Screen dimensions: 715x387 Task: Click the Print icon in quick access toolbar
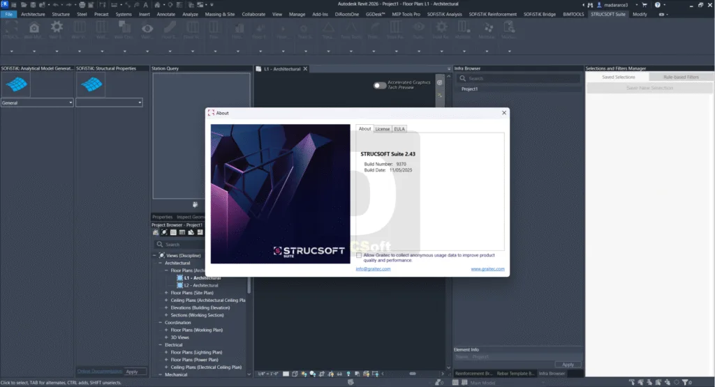[82, 5]
